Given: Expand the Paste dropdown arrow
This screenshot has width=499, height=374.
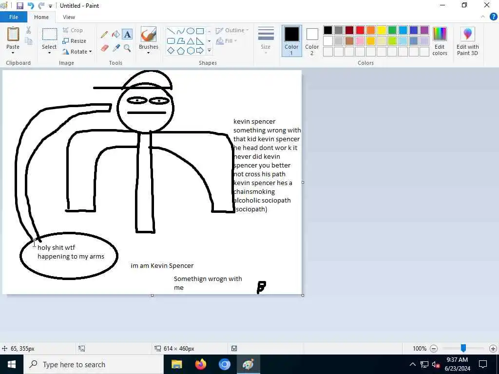Looking at the screenshot, I should point(13,53).
